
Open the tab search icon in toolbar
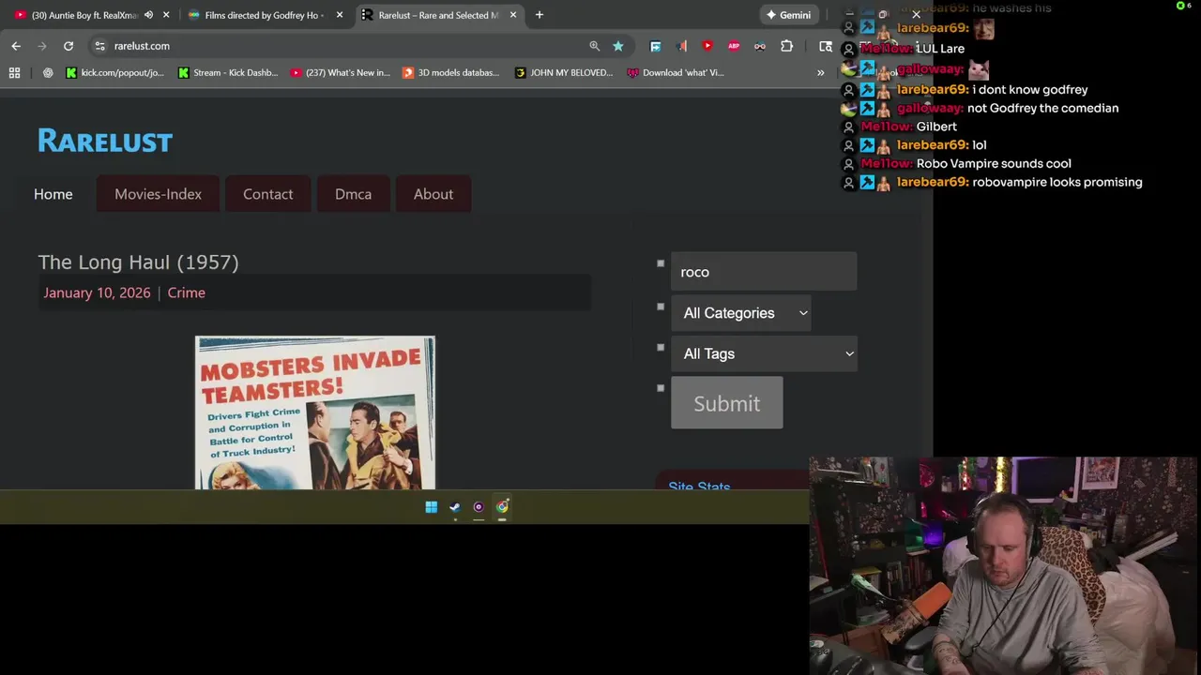point(826,46)
